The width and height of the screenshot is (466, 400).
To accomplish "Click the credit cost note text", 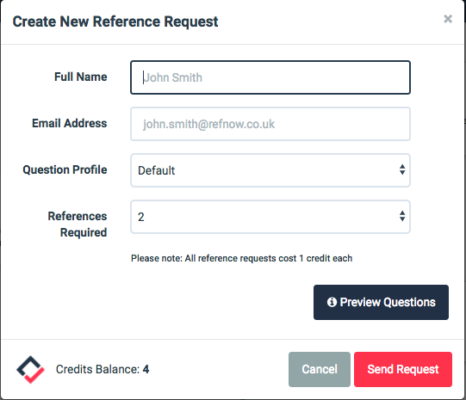I will tap(242, 258).
